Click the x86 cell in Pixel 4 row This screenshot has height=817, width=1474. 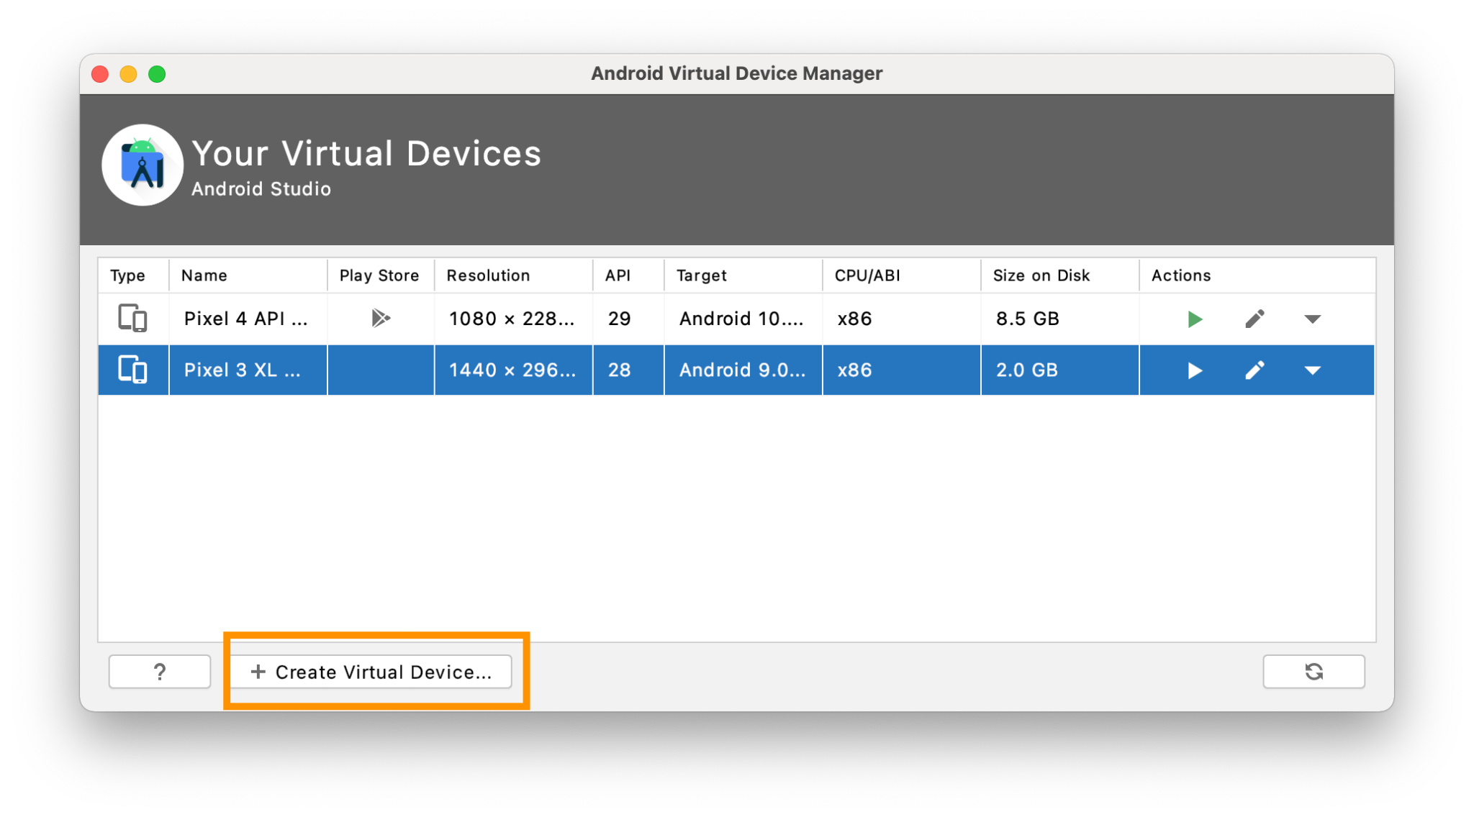(x=902, y=319)
